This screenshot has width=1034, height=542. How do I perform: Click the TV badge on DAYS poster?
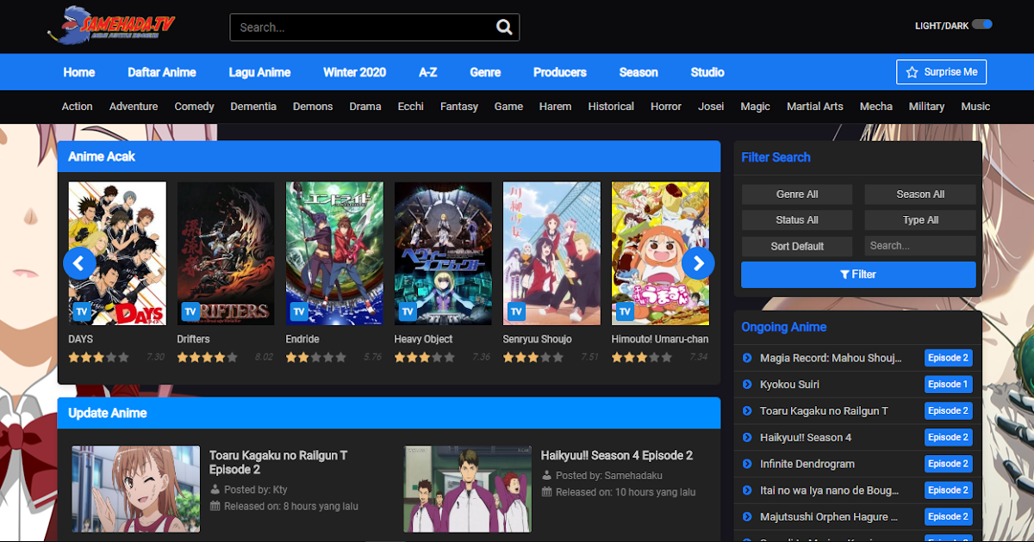[82, 311]
